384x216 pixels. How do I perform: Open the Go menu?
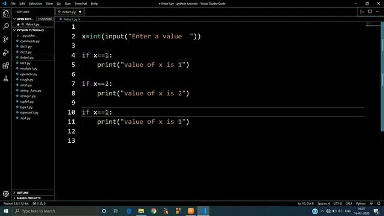pos(59,4)
